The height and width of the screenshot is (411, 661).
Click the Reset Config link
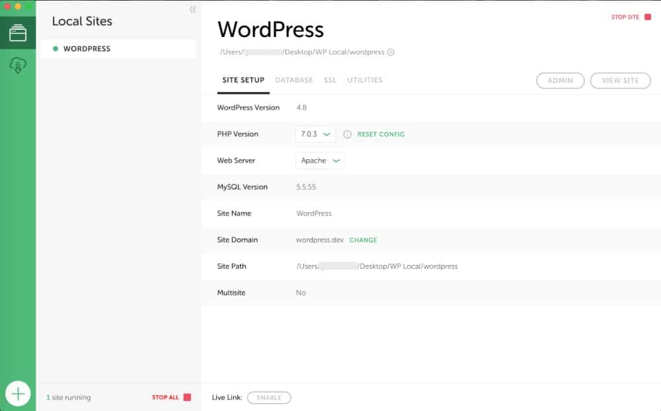(x=381, y=134)
